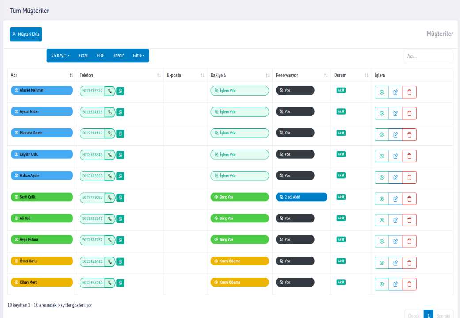Click edit pencil icon for Ali Veli

(395, 220)
